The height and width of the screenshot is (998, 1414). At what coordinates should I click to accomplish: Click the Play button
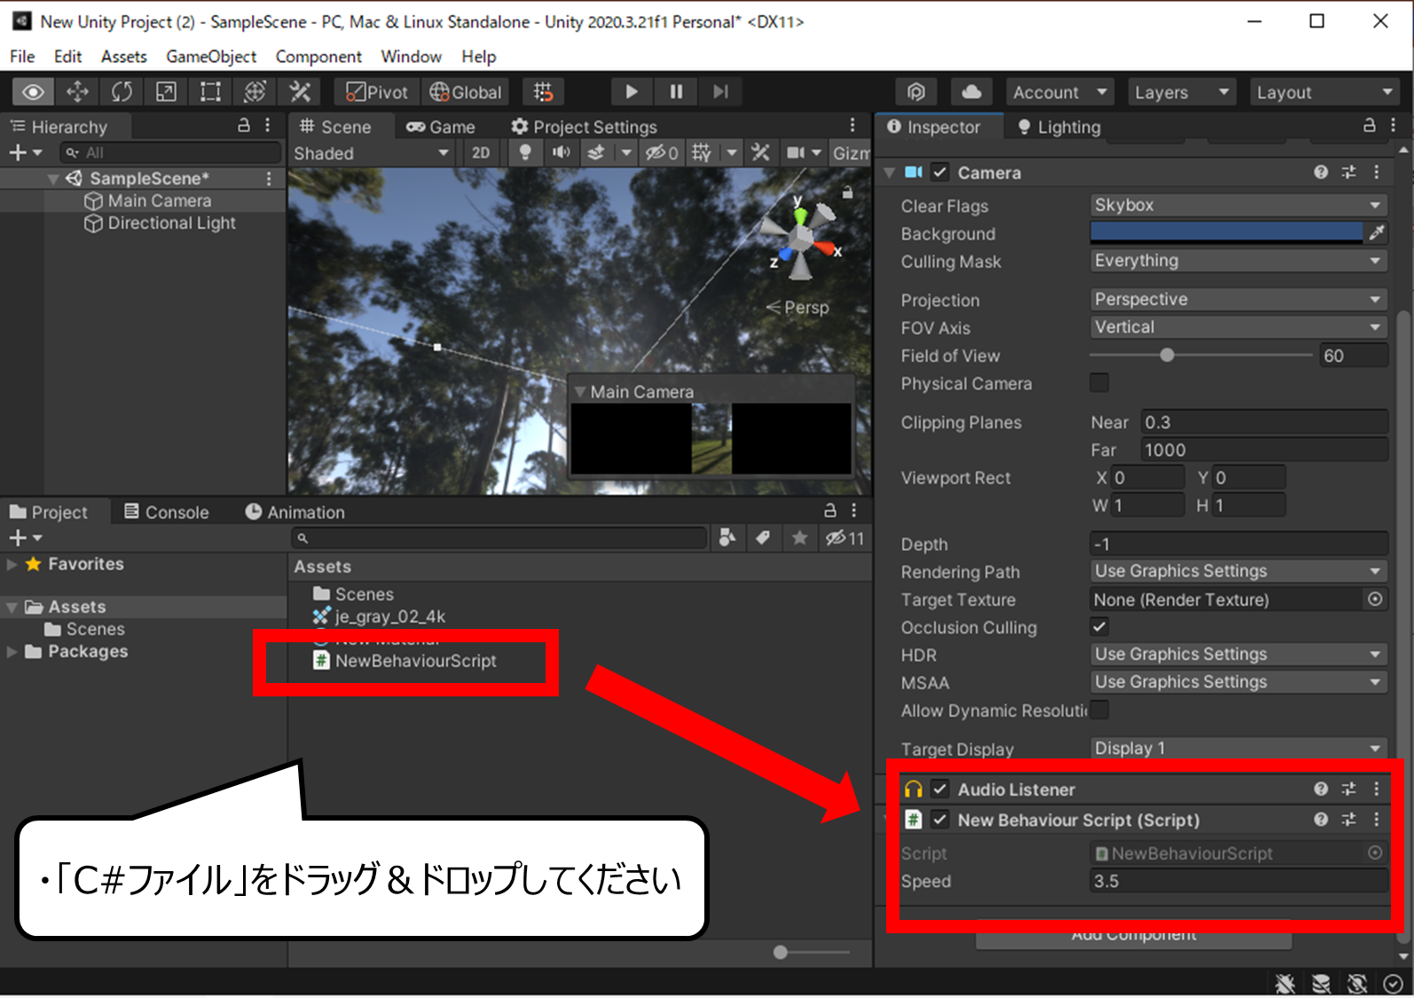pos(631,92)
